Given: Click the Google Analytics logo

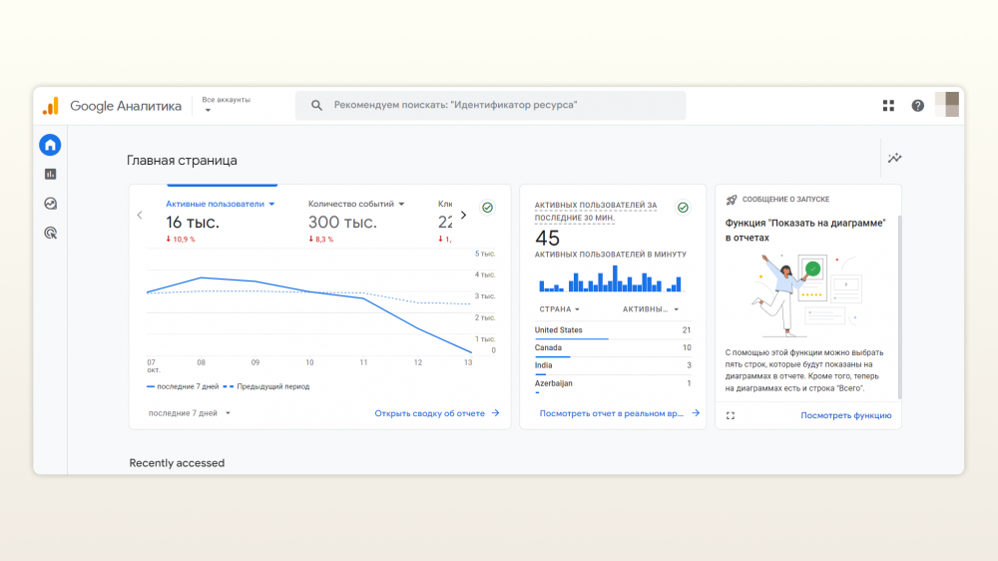Looking at the screenshot, I should pyautogui.click(x=51, y=106).
